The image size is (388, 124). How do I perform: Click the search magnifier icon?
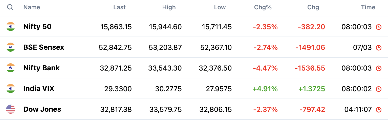10,7
